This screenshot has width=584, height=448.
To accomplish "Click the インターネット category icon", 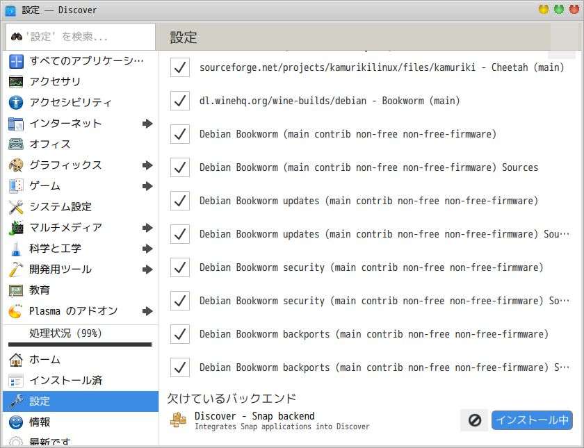I will pos(15,124).
